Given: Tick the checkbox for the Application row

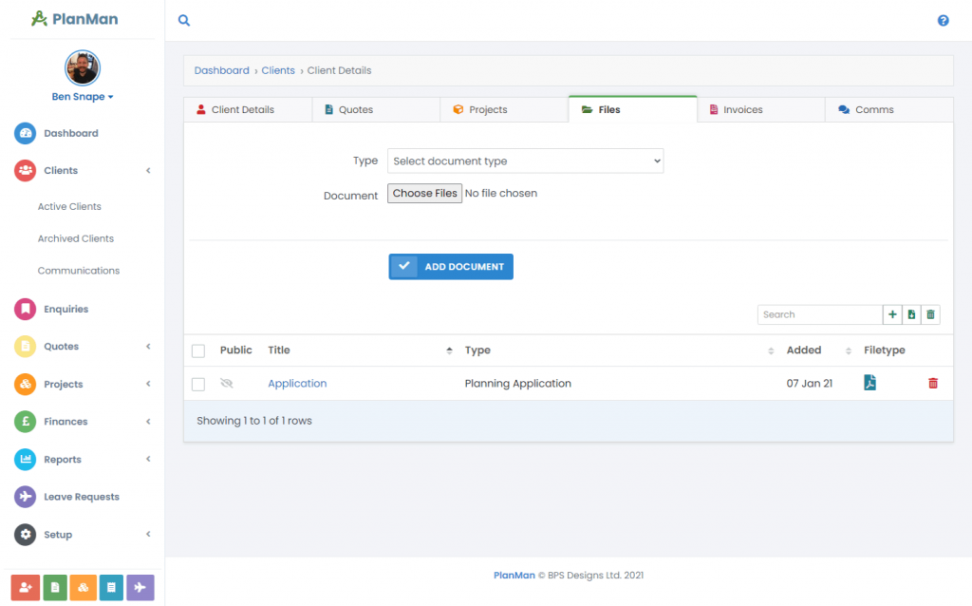Looking at the screenshot, I should (198, 385).
